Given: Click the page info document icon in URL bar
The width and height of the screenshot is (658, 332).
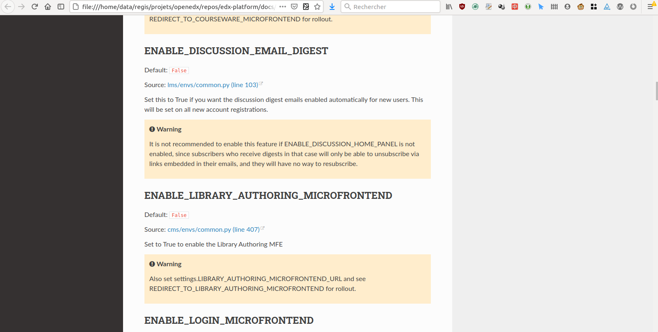Looking at the screenshot, I should (76, 7).
